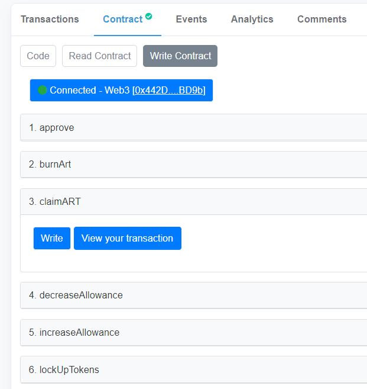This screenshot has height=389, width=367.
Task: Open the 0x442D....BD9b address link
Action: (x=169, y=91)
